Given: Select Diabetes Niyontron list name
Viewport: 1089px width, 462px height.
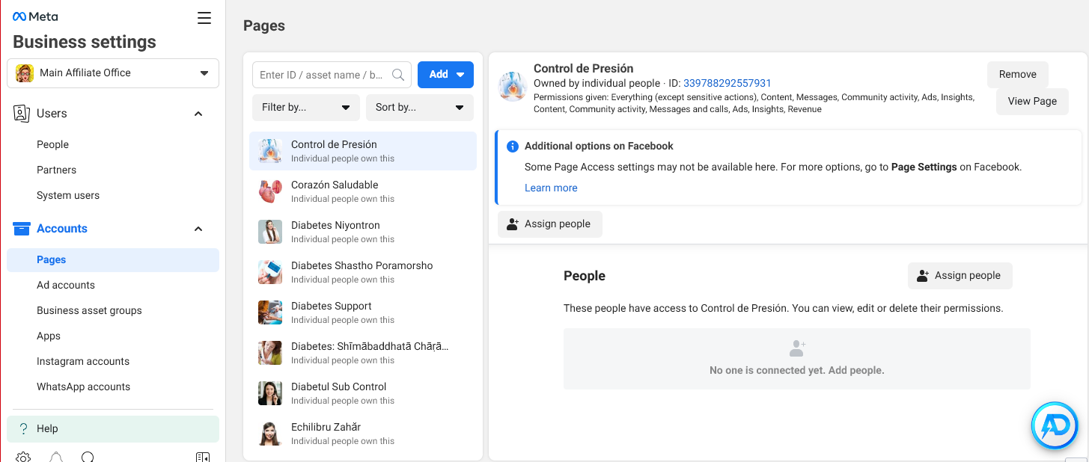Looking at the screenshot, I should pos(335,226).
